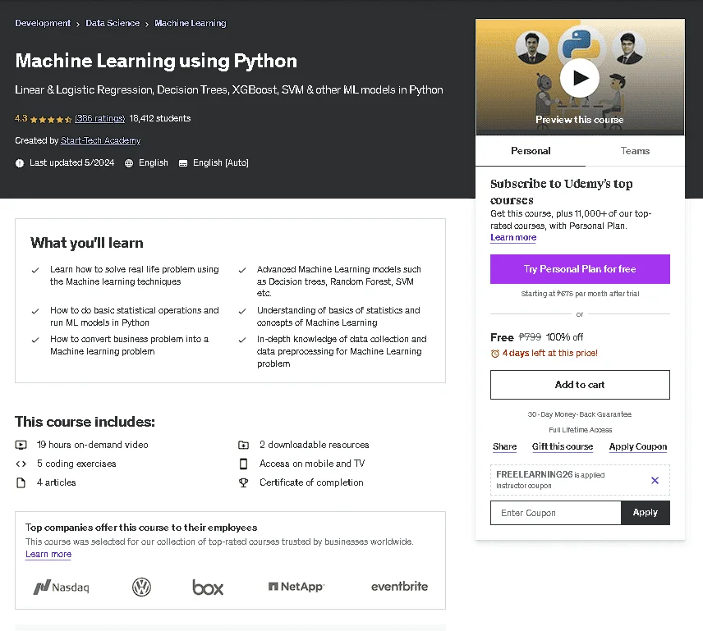The height and width of the screenshot is (631, 703).
Task: Focus the Enter Coupon input field
Action: pyautogui.click(x=555, y=513)
